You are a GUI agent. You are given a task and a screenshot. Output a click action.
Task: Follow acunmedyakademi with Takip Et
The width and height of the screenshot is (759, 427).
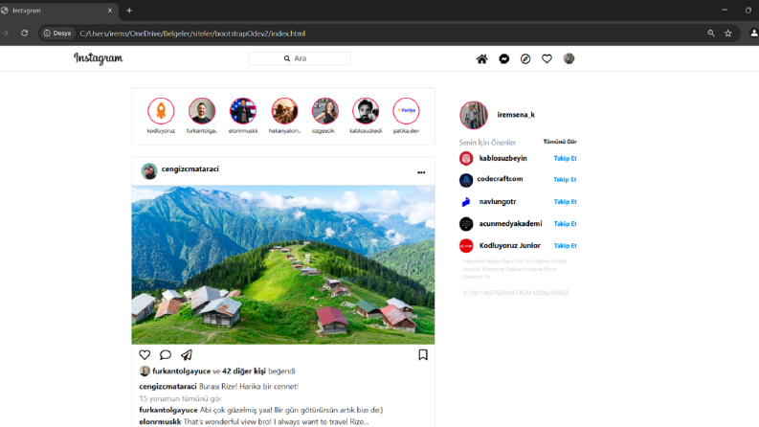click(x=566, y=224)
